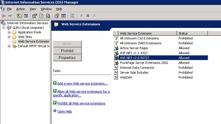
Task: Select Default SMTP Virtual Server tree item
Action: 34,46
